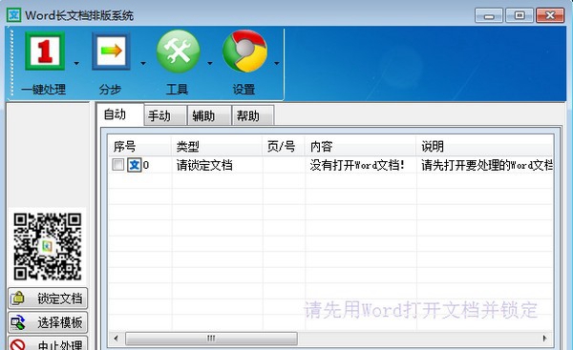Image resolution: width=573 pixels, height=350 pixels.
Task: Expand the 设置 dropdown arrow
Action: point(277,63)
